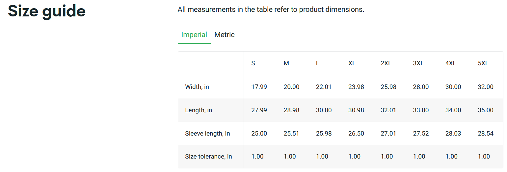
Task: Click the 17.99 width value for S
Action: (259, 87)
